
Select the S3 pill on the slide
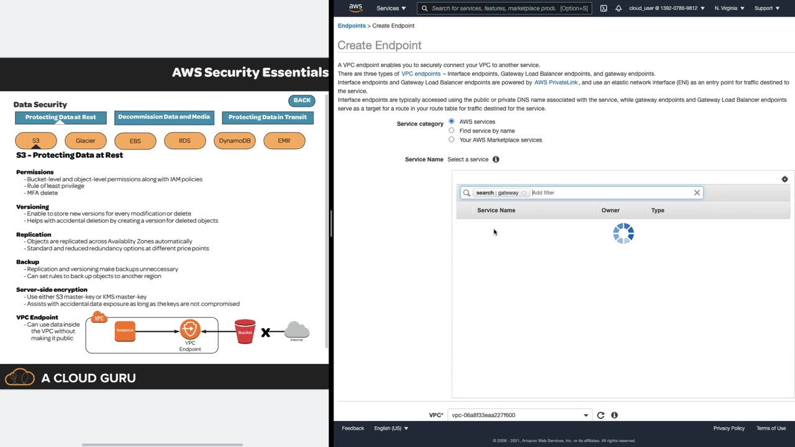36,141
